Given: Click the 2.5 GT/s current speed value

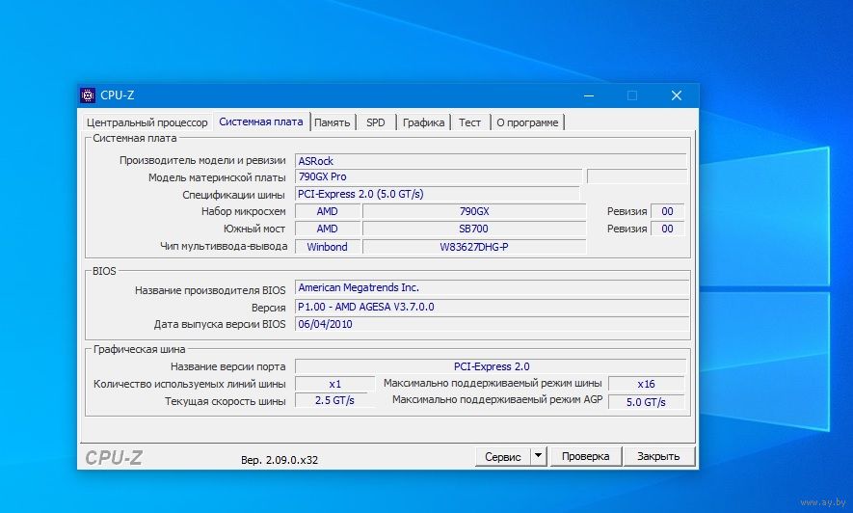Looking at the screenshot, I should click(x=334, y=400).
